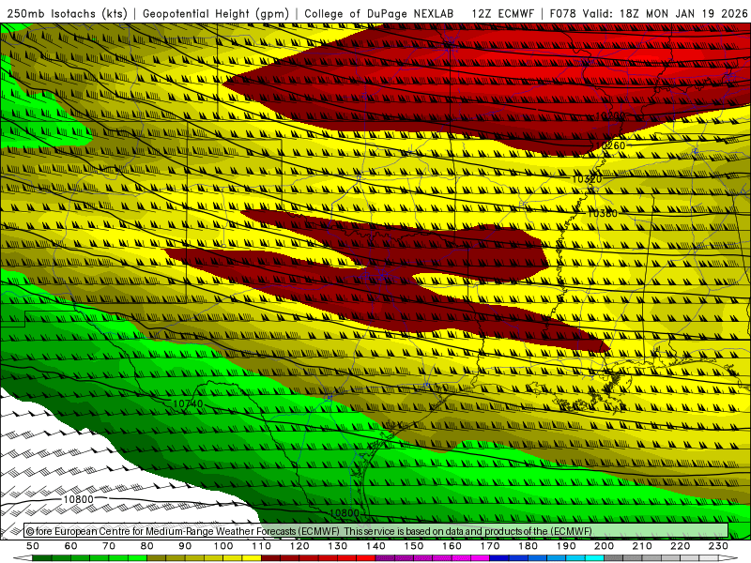The width and height of the screenshot is (751, 563).
Task: Click the 'Geopotential Height (gpm)' header label
Action: point(216,13)
